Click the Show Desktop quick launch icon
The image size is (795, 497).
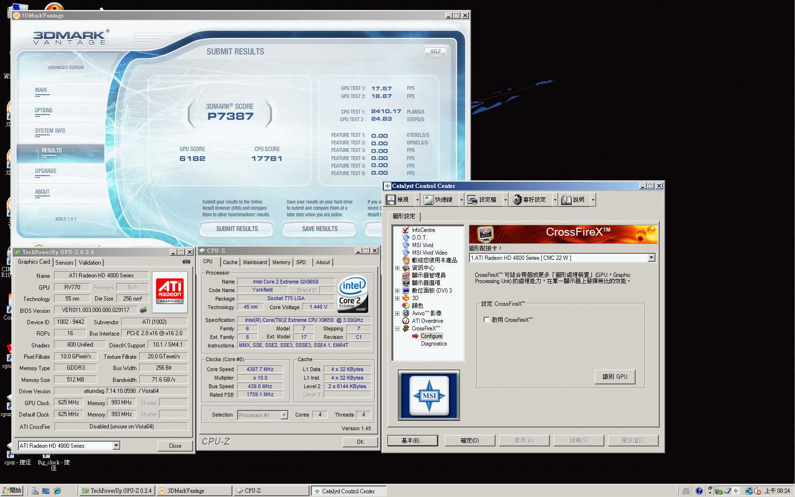point(46,491)
